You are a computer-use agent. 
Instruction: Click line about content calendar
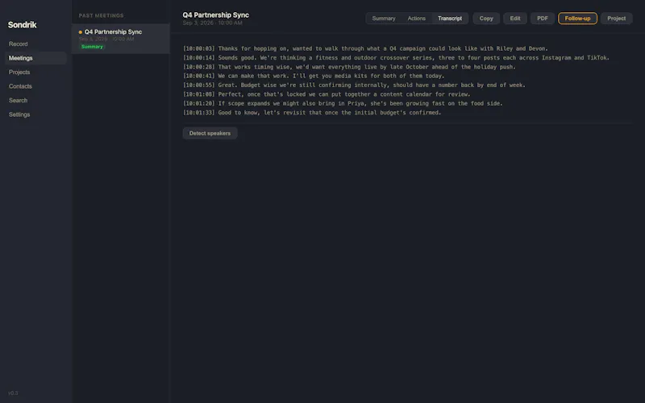pos(327,94)
